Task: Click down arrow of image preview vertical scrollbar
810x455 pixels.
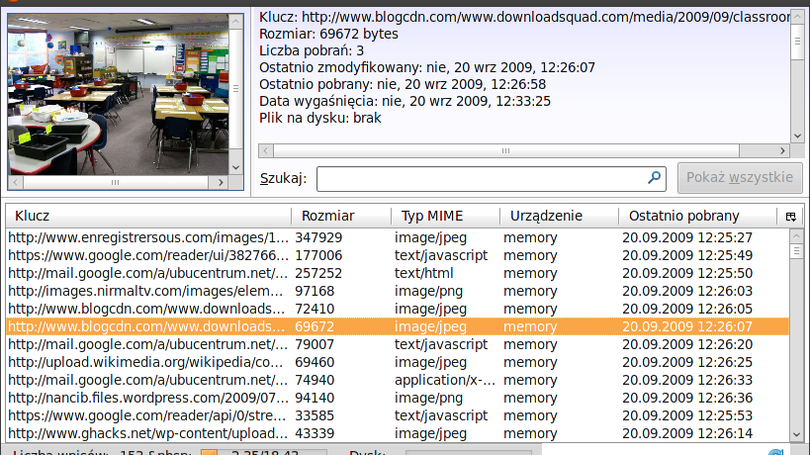Action: pyautogui.click(x=236, y=168)
